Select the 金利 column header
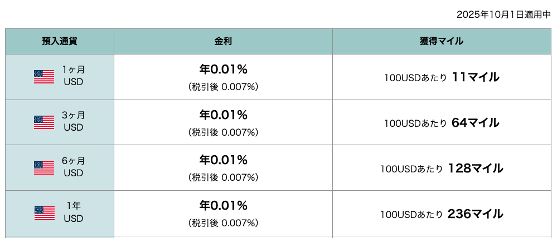557x238 pixels. [x=223, y=42]
